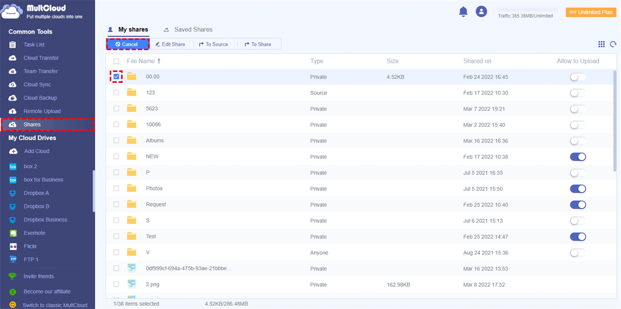Click the Cloud Sync sidebar icon
Screen dimensions: 621x309
click(x=13, y=84)
